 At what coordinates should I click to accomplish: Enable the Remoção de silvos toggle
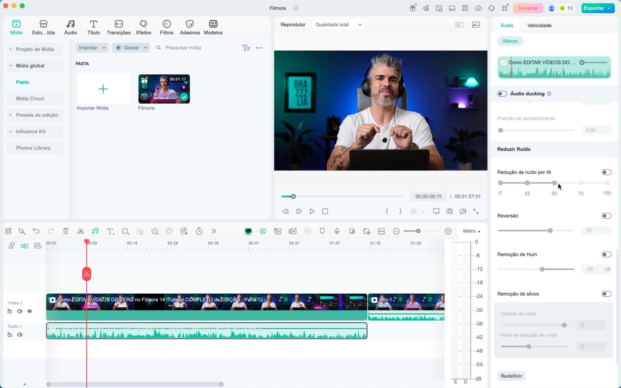pos(606,294)
